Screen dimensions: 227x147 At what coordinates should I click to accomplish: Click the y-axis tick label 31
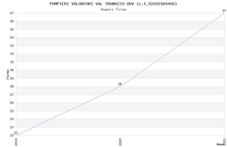12,62
